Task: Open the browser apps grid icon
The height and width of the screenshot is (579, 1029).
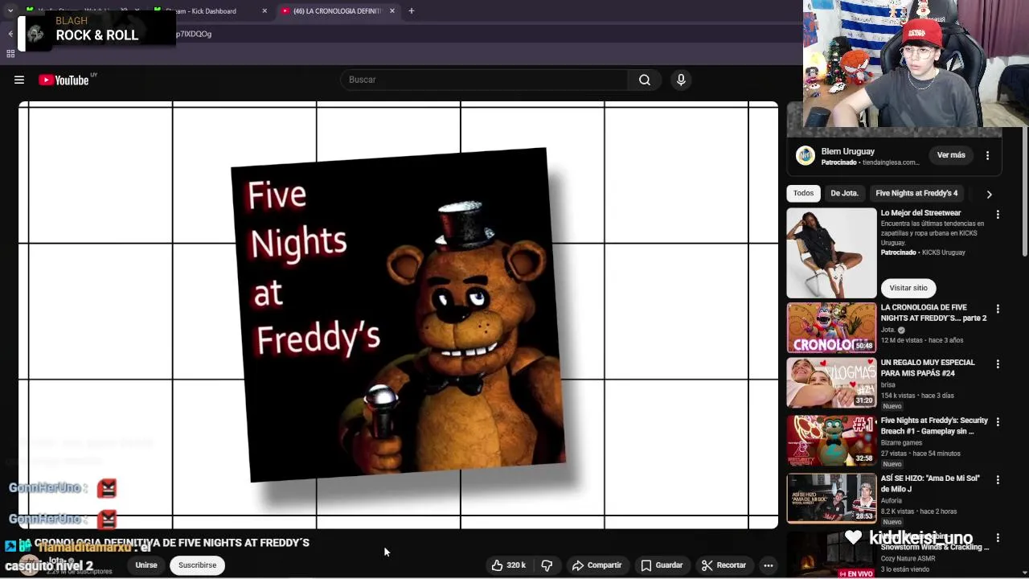Action: pyautogui.click(x=10, y=54)
